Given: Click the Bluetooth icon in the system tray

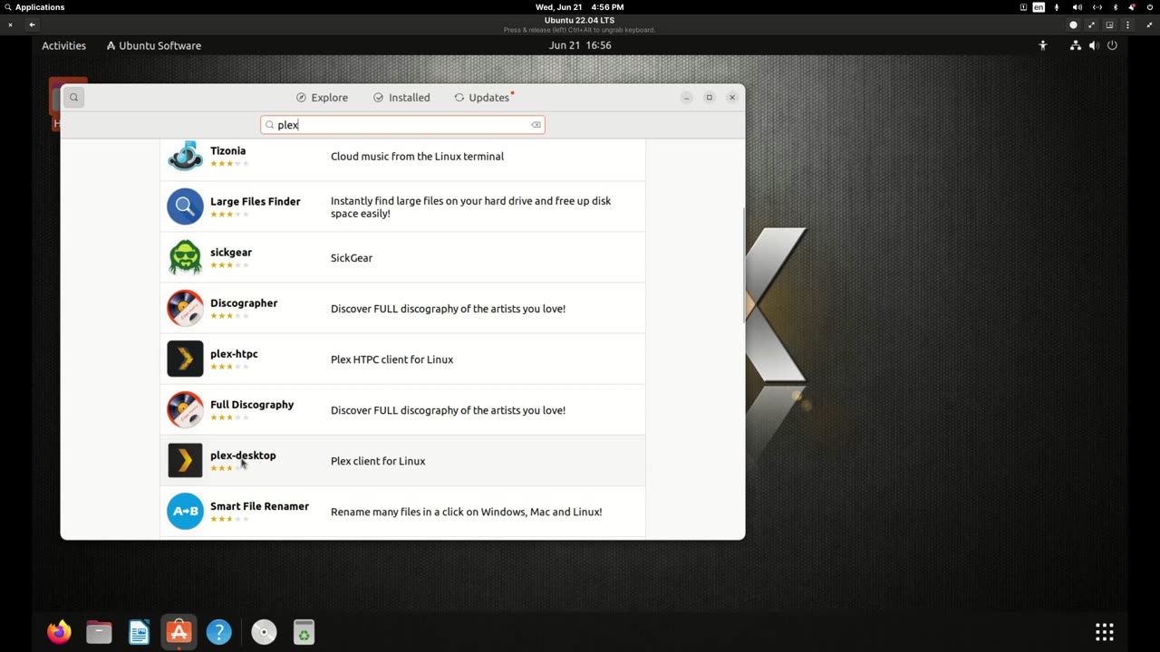Looking at the screenshot, I should coord(1116,7).
